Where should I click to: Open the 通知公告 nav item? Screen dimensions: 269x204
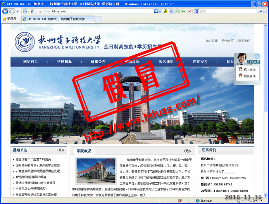98,62
